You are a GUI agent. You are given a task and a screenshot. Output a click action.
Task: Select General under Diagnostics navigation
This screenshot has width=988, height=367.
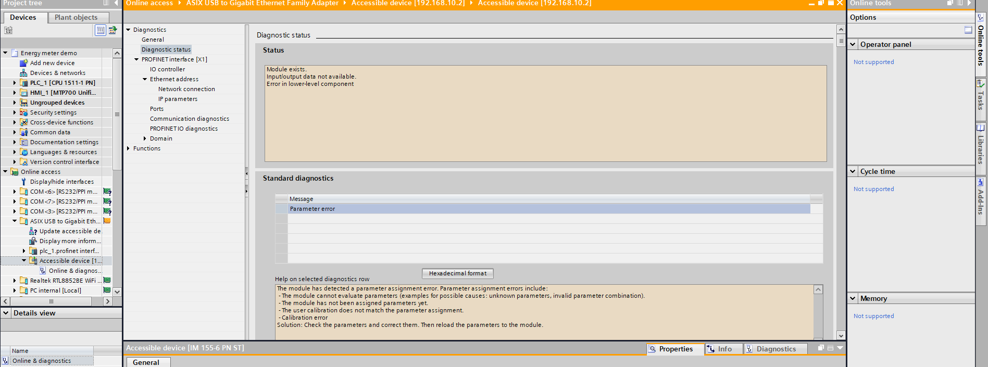click(x=153, y=40)
